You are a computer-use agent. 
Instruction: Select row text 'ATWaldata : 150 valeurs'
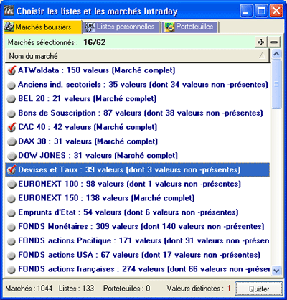pos(63,70)
